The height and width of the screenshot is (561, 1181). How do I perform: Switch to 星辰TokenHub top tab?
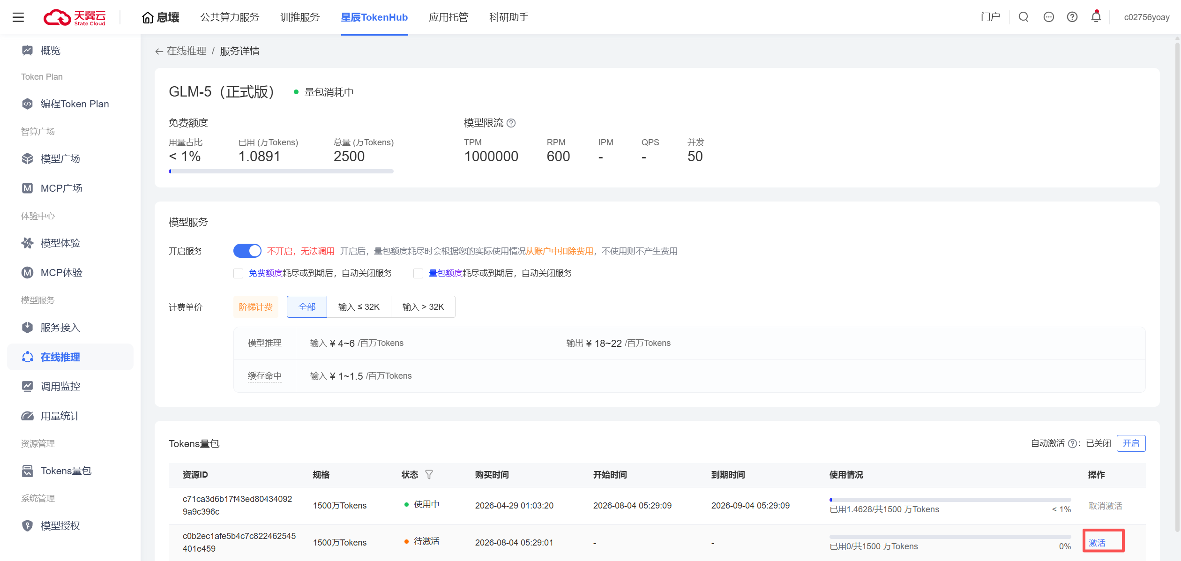tap(374, 17)
